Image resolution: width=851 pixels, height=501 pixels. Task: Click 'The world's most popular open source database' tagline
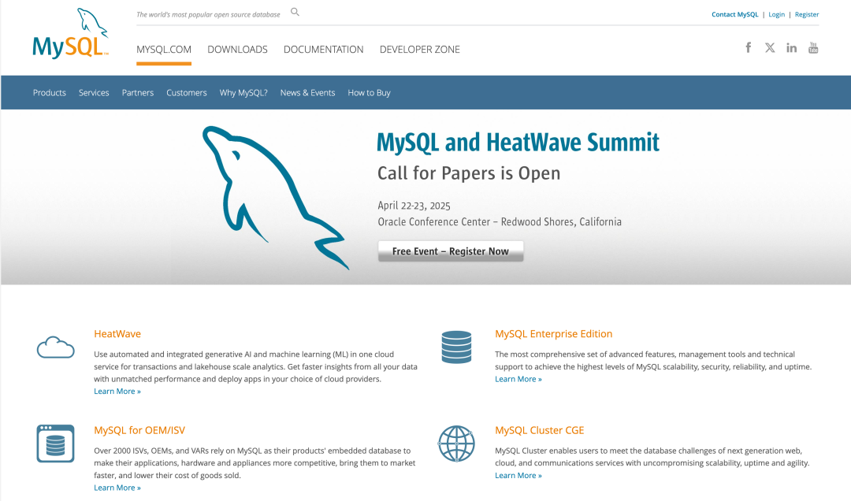click(208, 15)
